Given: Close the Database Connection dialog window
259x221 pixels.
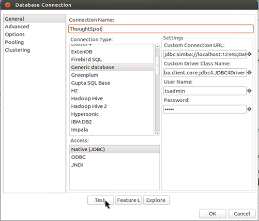Looking at the screenshot, I should pyautogui.click(x=8, y=5).
